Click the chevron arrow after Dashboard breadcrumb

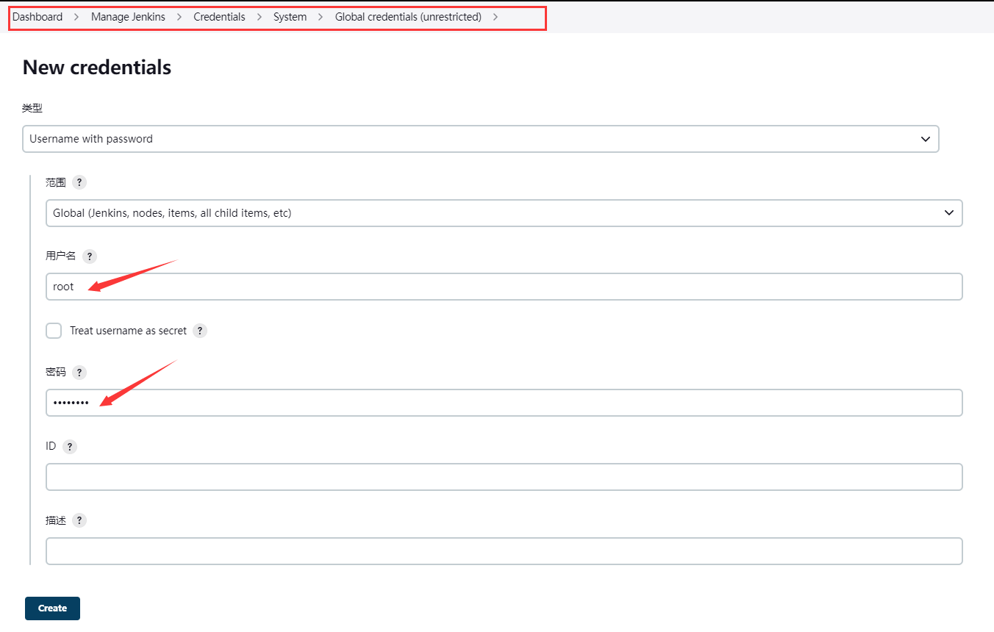coord(76,17)
